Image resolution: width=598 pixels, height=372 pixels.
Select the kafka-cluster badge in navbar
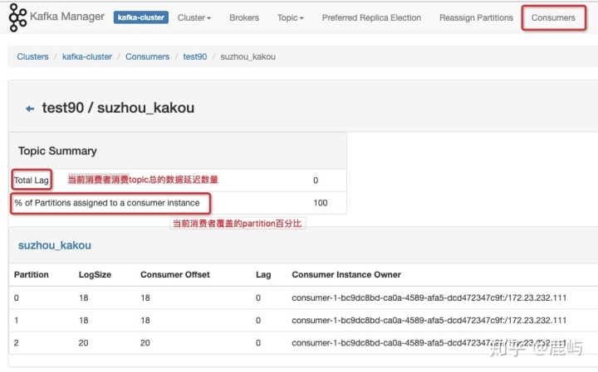tap(140, 17)
